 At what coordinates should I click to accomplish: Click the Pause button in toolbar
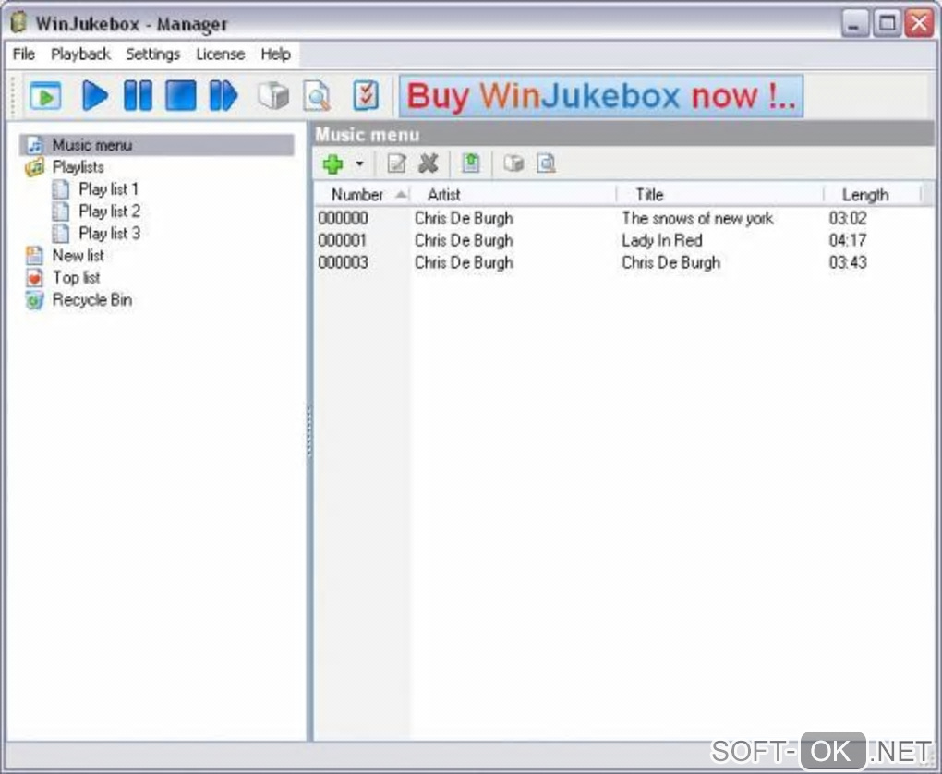[138, 95]
